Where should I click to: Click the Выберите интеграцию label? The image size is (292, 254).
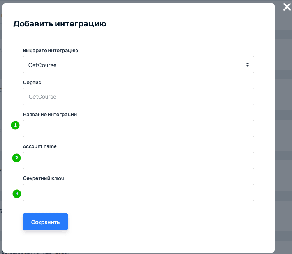(x=51, y=51)
